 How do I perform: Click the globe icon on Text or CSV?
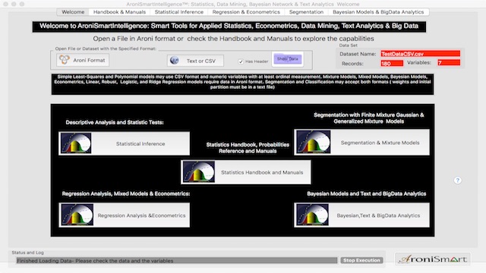tap(174, 61)
